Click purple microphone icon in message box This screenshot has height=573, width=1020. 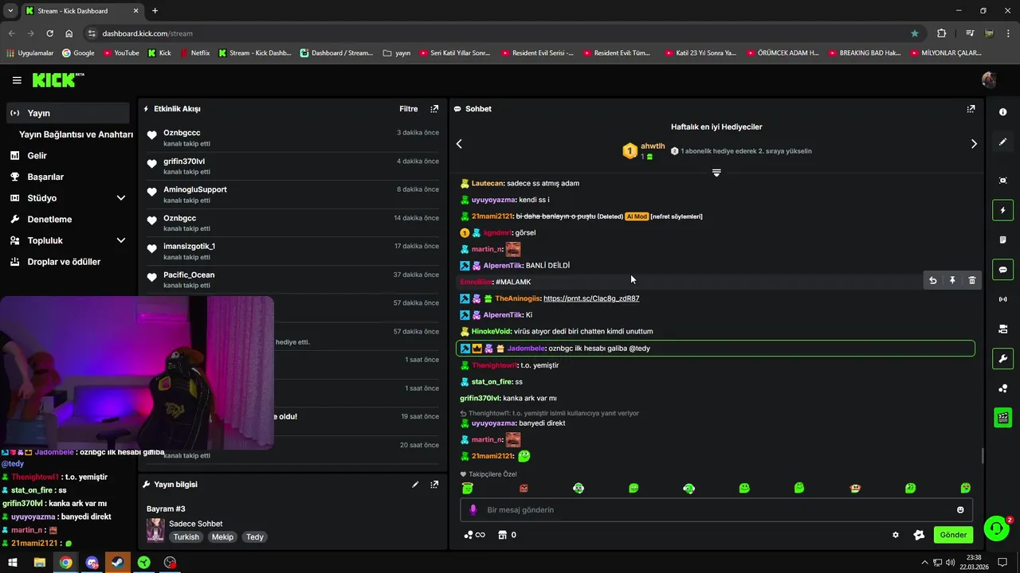click(x=473, y=510)
